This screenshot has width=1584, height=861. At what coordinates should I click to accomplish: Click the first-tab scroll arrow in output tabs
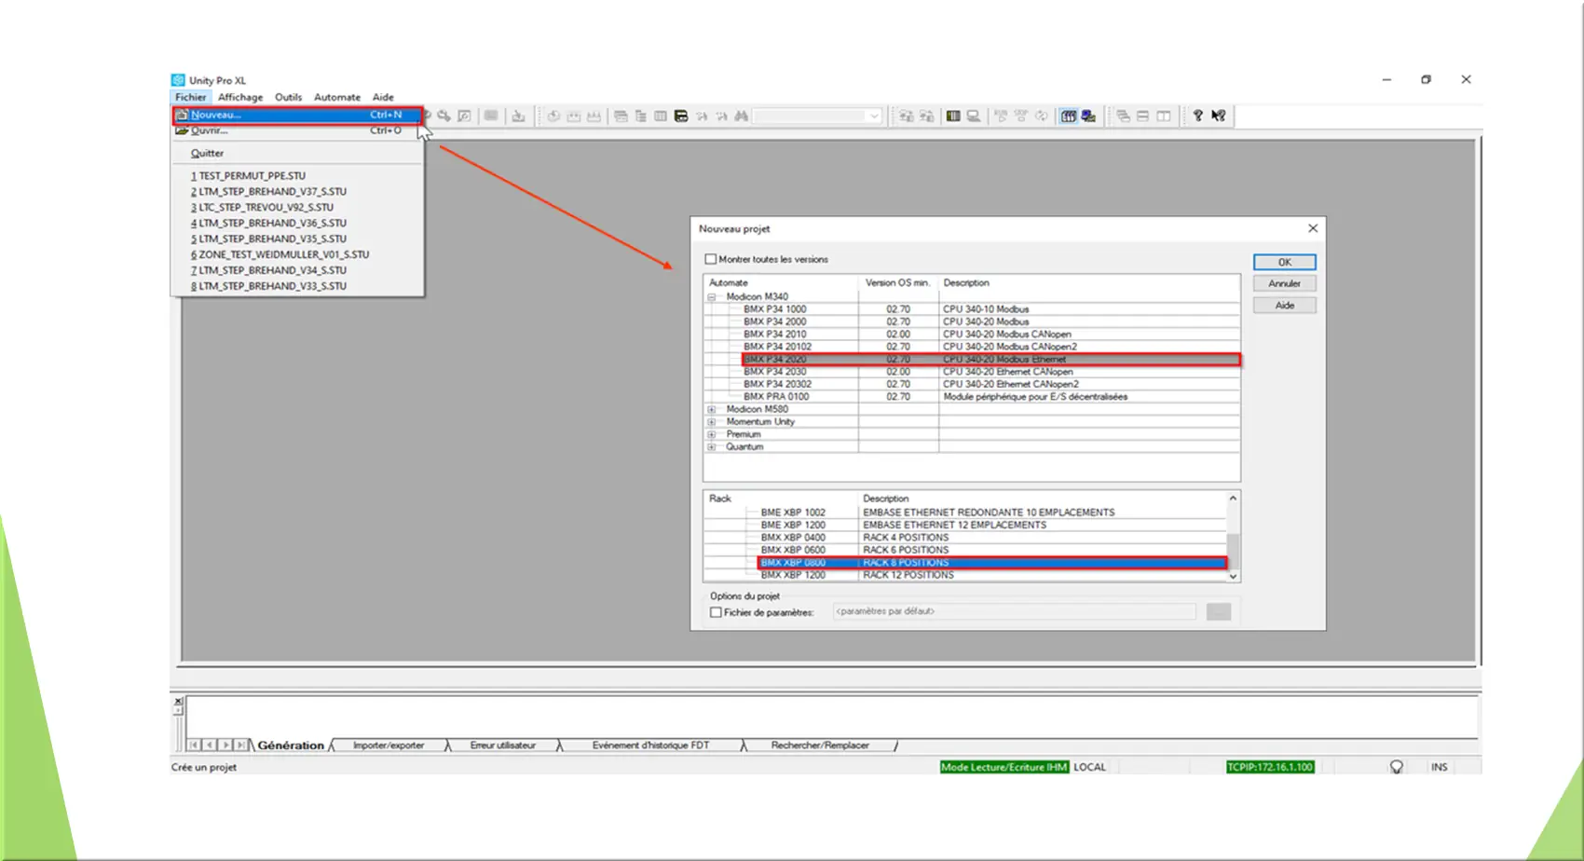194,745
